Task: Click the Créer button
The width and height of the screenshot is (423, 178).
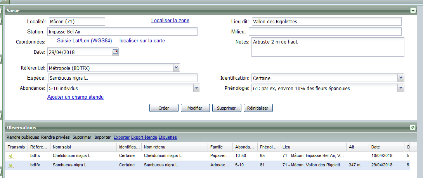Action: pyautogui.click(x=164, y=108)
